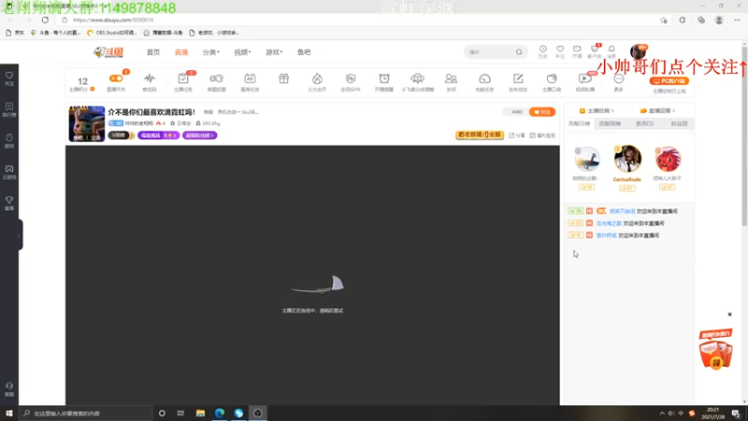Click the Douyu logo

[108, 52]
